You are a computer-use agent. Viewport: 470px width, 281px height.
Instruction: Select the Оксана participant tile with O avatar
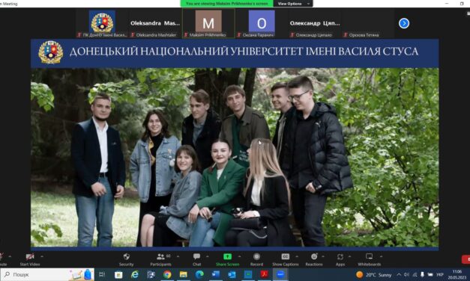click(262, 23)
